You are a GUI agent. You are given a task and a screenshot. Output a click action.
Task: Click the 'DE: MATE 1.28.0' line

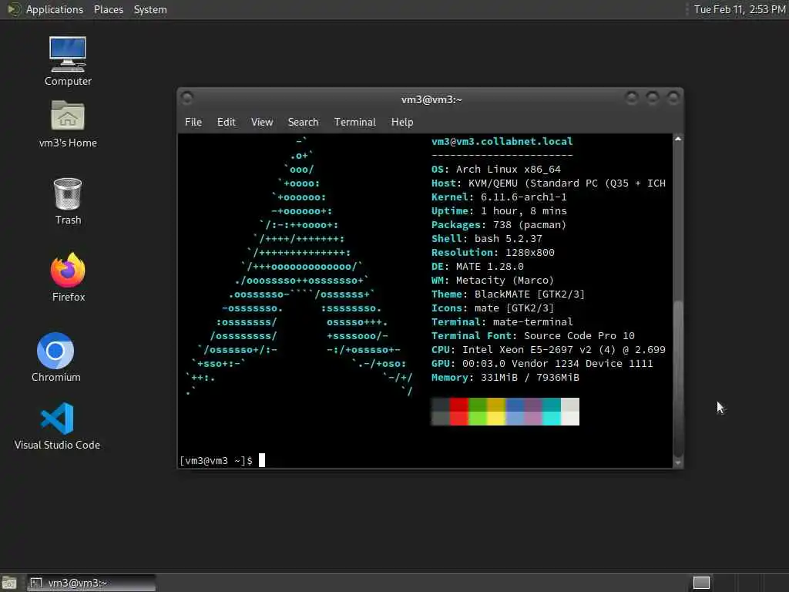478,266
